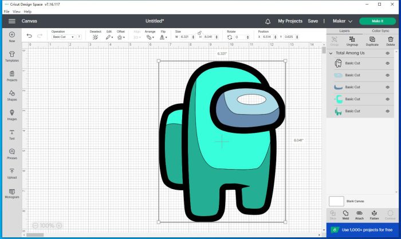
Task: Click the Height input field
Action: [x=209, y=37]
